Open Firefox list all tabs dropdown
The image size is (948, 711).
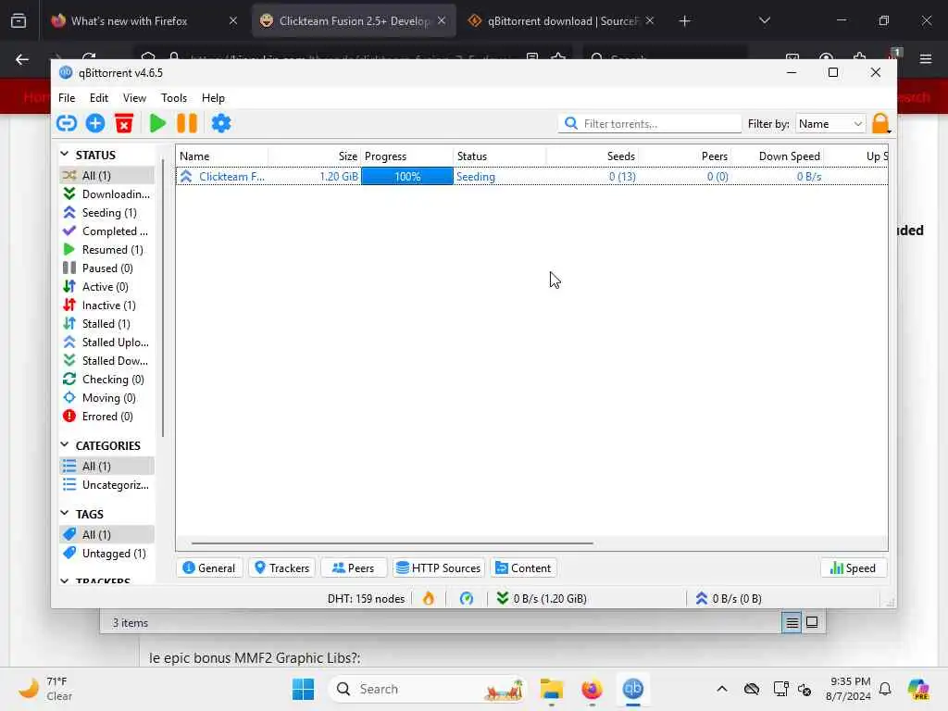[x=765, y=21]
